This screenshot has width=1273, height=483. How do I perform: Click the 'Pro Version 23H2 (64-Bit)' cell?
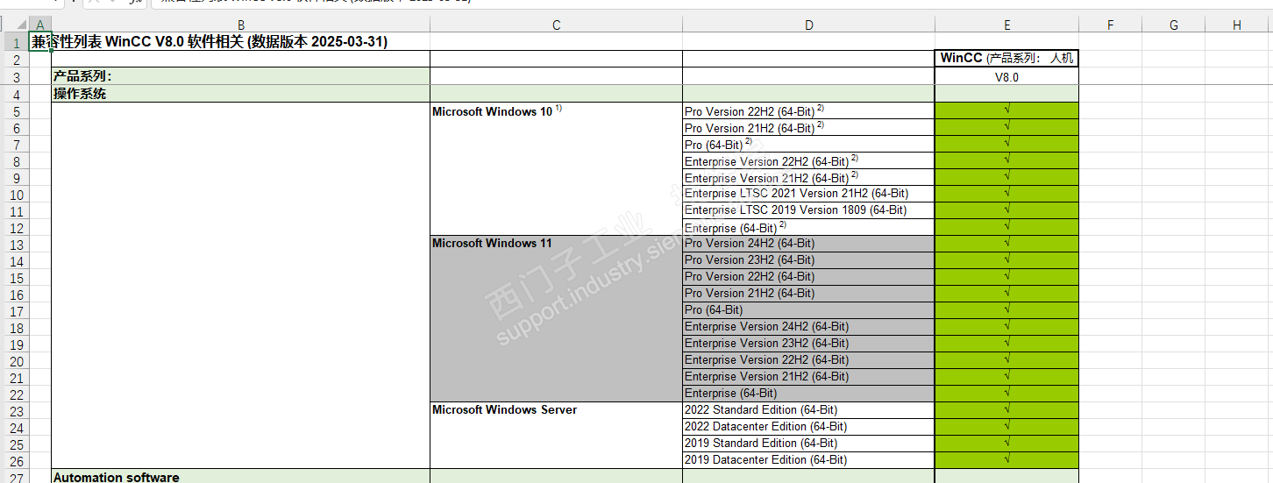[x=808, y=260]
